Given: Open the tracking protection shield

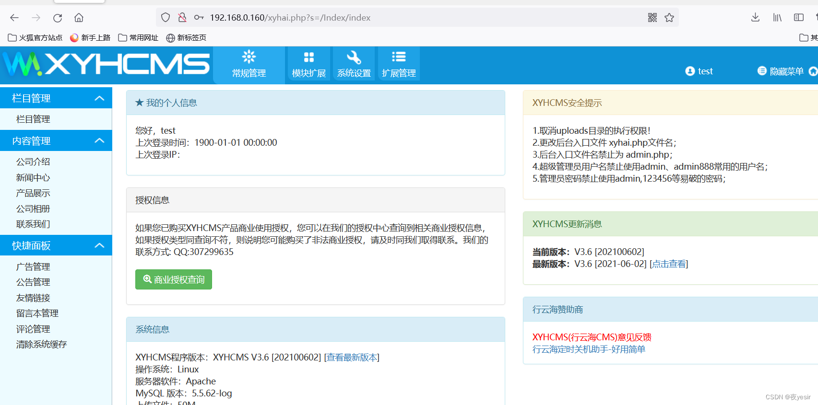Looking at the screenshot, I should tap(166, 18).
